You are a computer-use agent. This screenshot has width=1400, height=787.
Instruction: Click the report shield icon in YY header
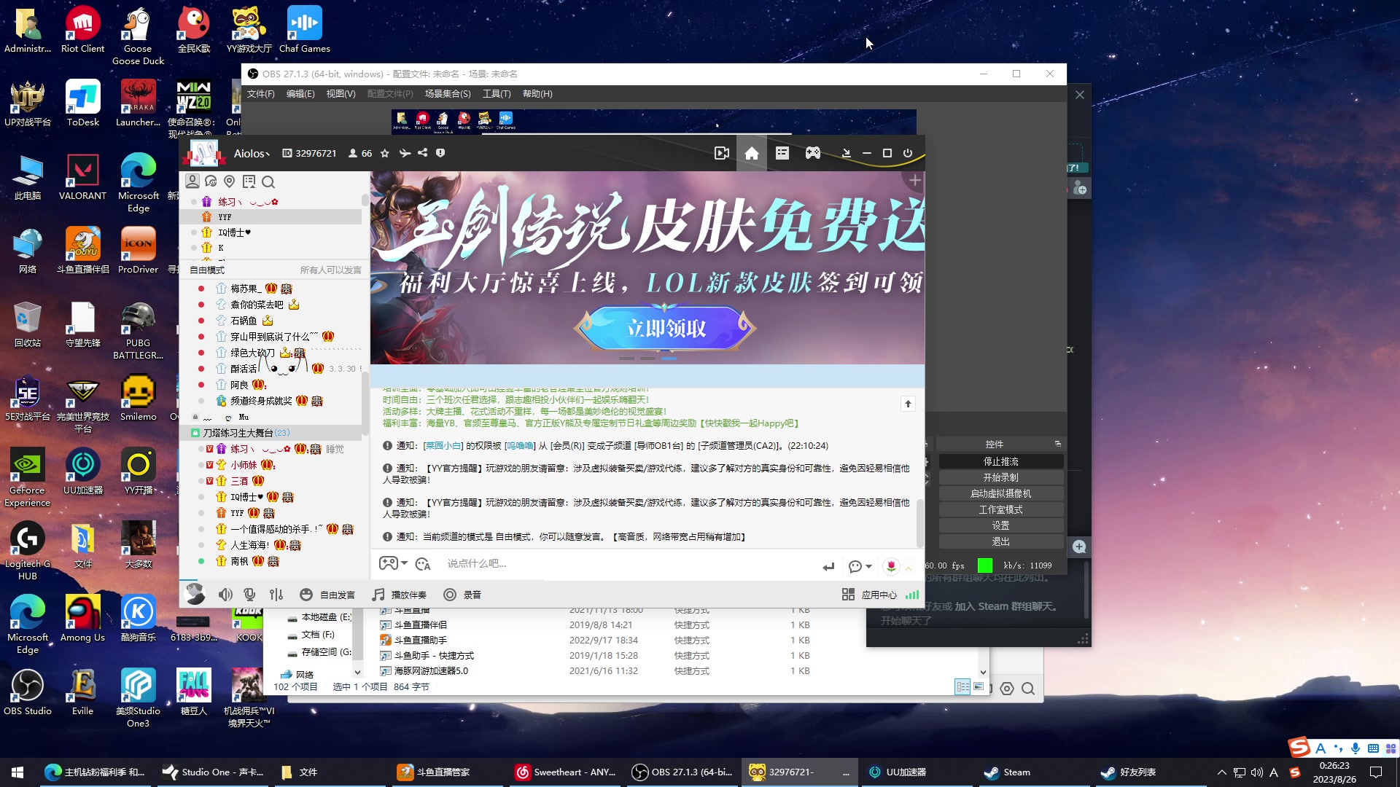tap(440, 154)
